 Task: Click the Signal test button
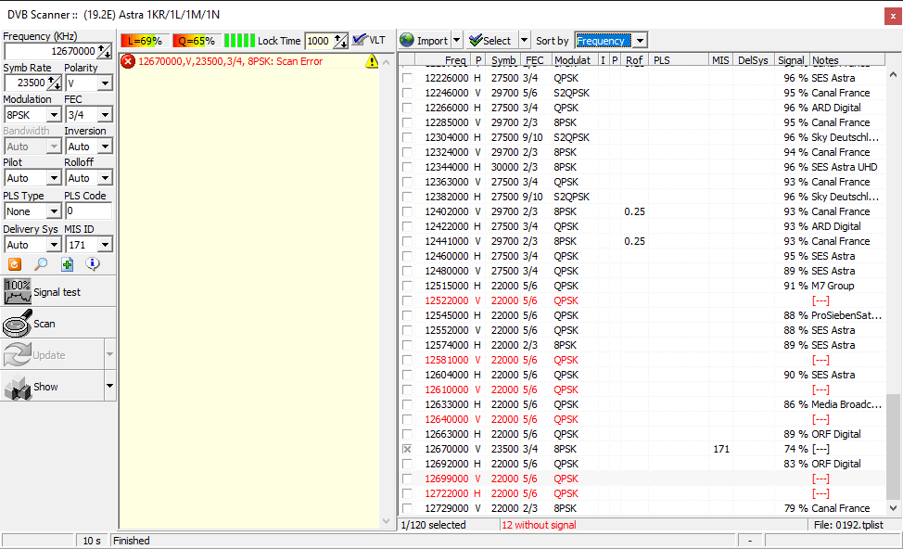coord(58,292)
